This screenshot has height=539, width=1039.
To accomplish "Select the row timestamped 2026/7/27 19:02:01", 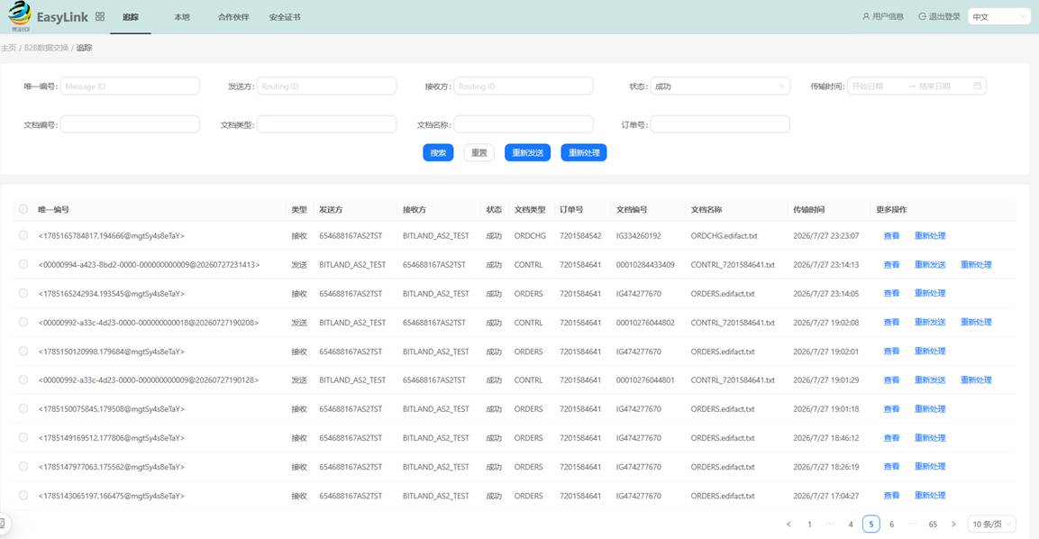I will [23, 352].
